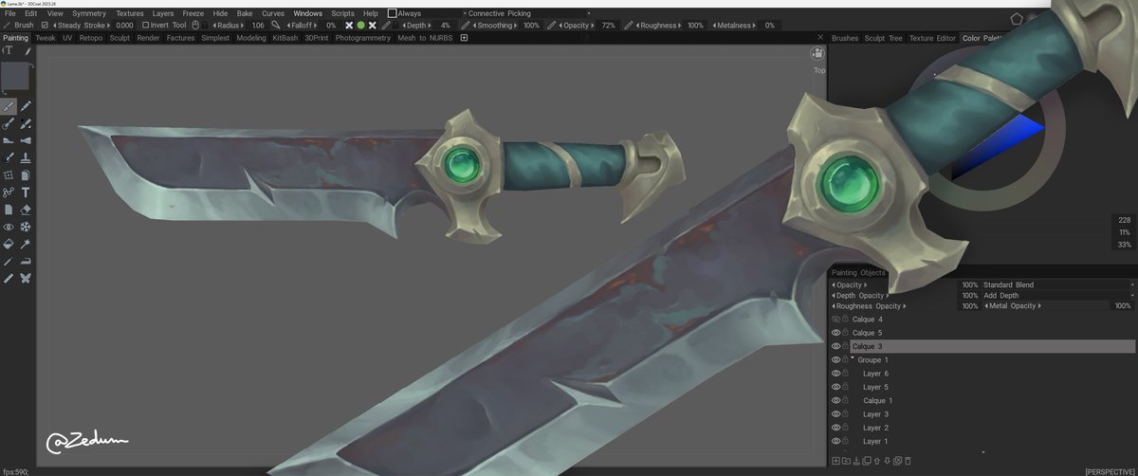Increase layer Opacity with right arrow
This screenshot has width=1138, height=476.
[866, 284]
